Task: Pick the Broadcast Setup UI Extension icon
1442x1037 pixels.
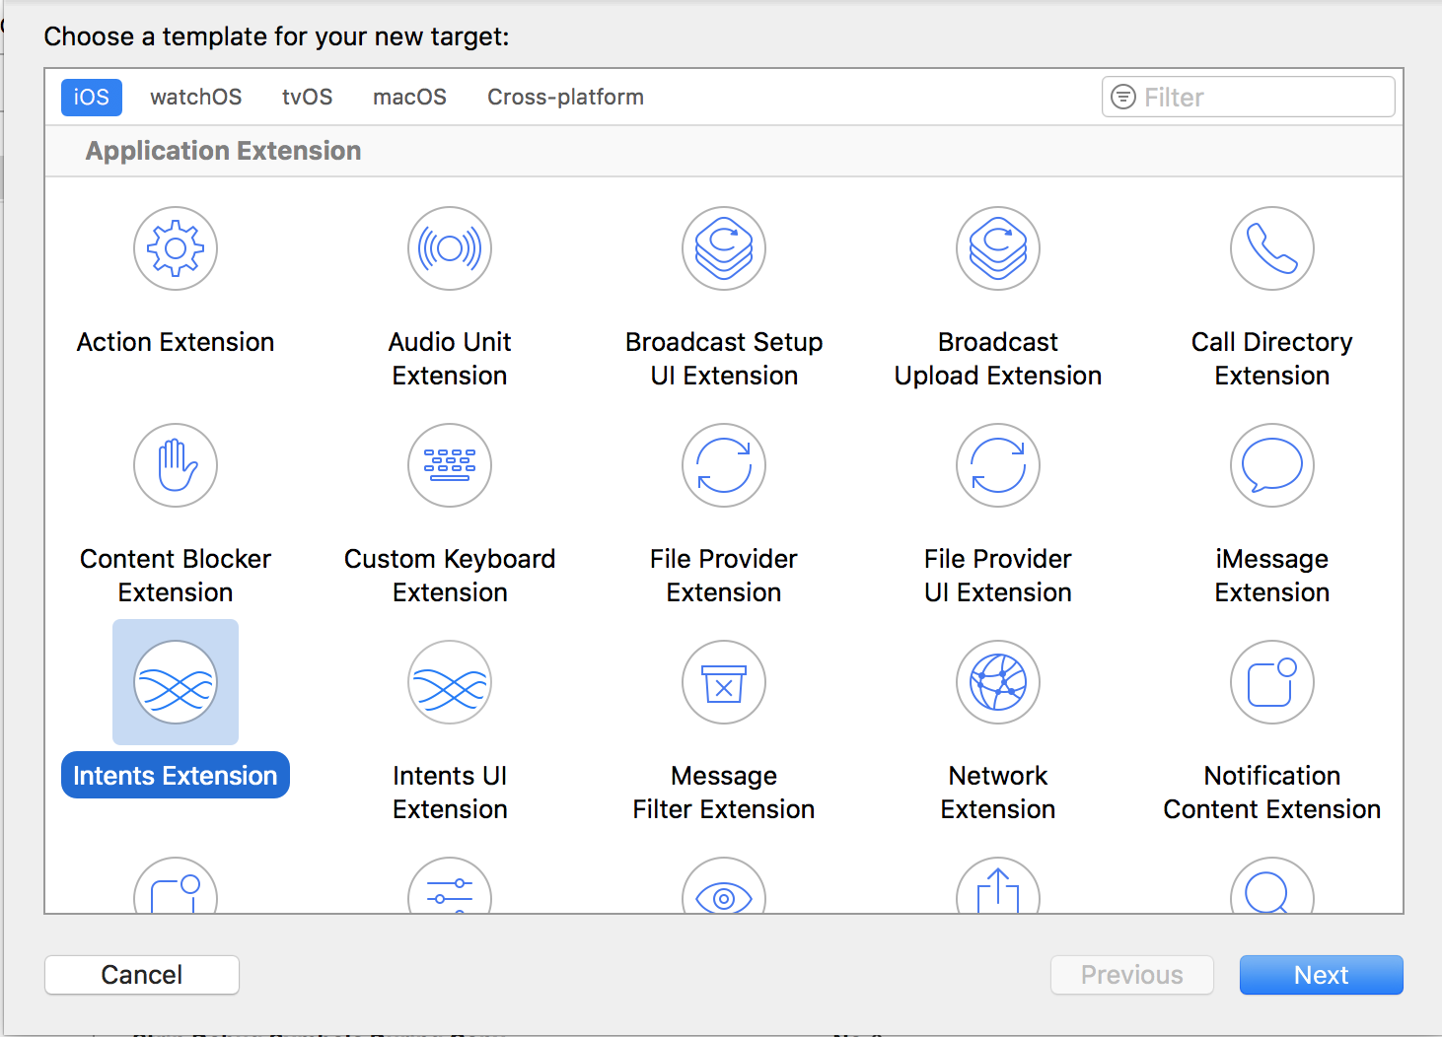Action: click(x=724, y=248)
